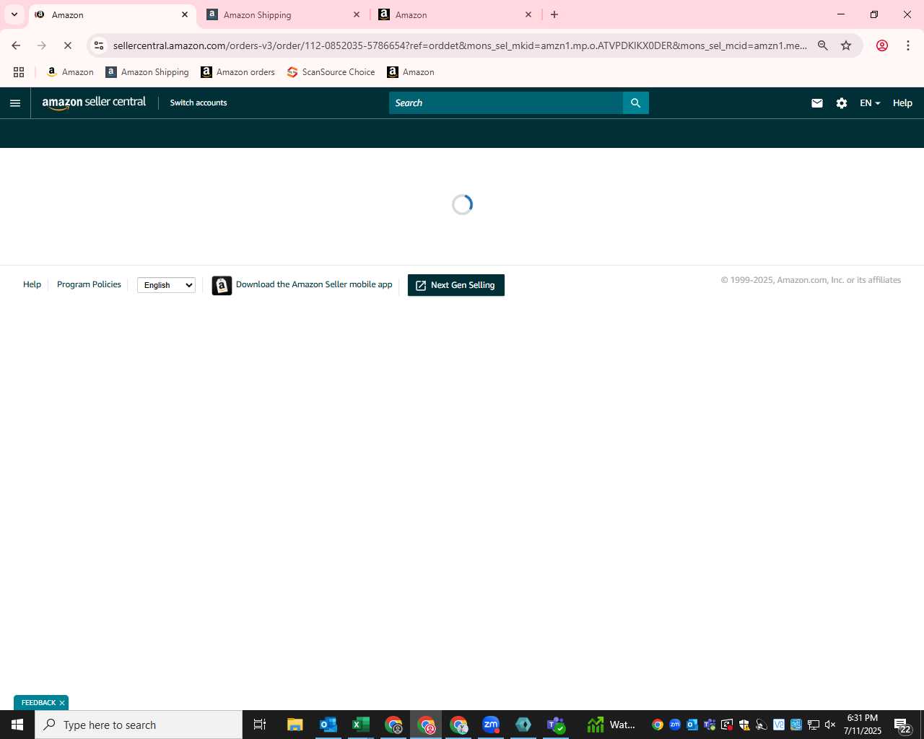Open the tab search dropdown arrow
The image size is (924, 739).
point(14,14)
